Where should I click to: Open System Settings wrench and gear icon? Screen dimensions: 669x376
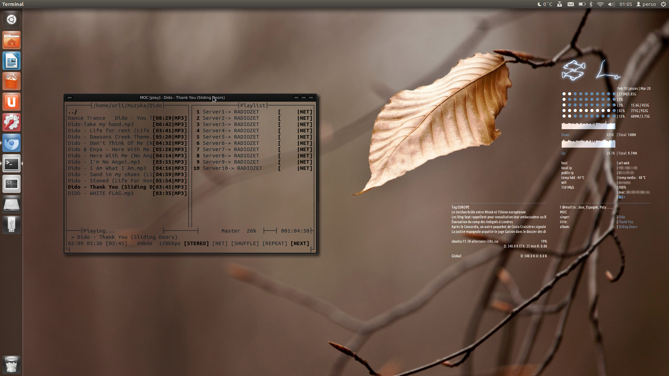point(11,122)
